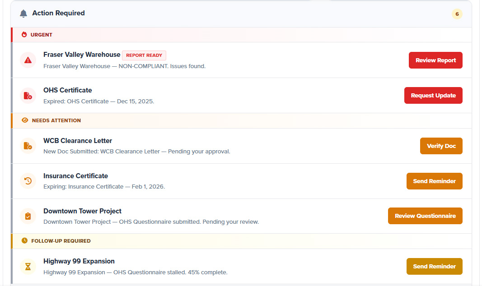Send Reminder for Highway 99 Expansion
Image resolution: width=482 pixels, height=286 pixels.
tap(434, 266)
